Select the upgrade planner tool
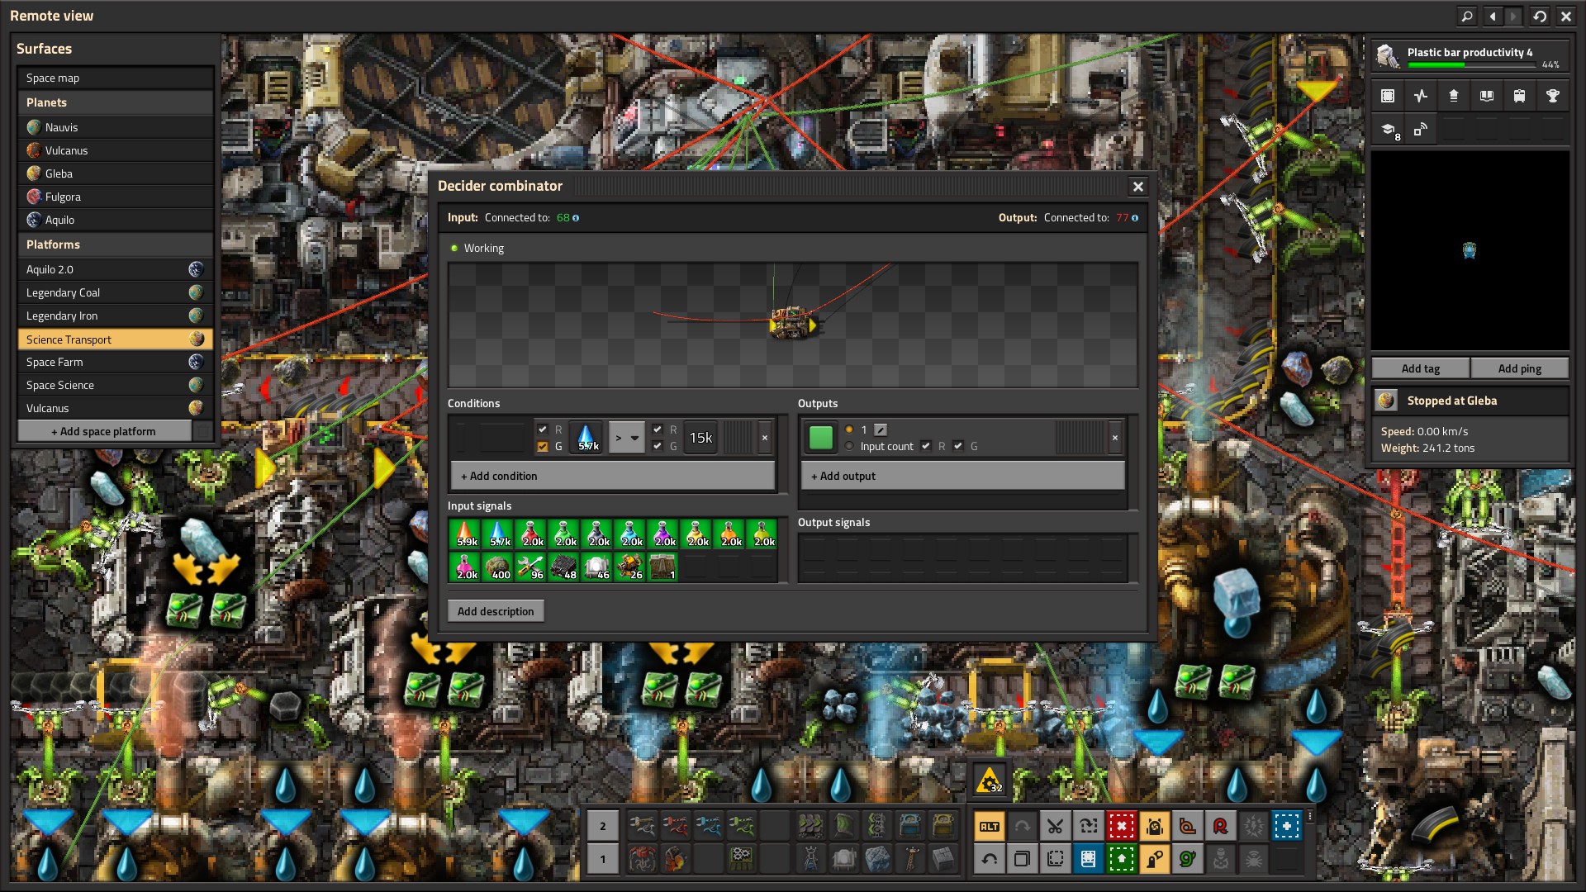The height and width of the screenshot is (892, 1586). [x=1121, y=859]
